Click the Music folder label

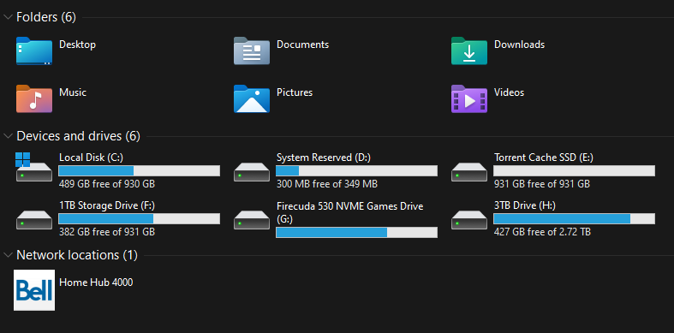[73, 92]
